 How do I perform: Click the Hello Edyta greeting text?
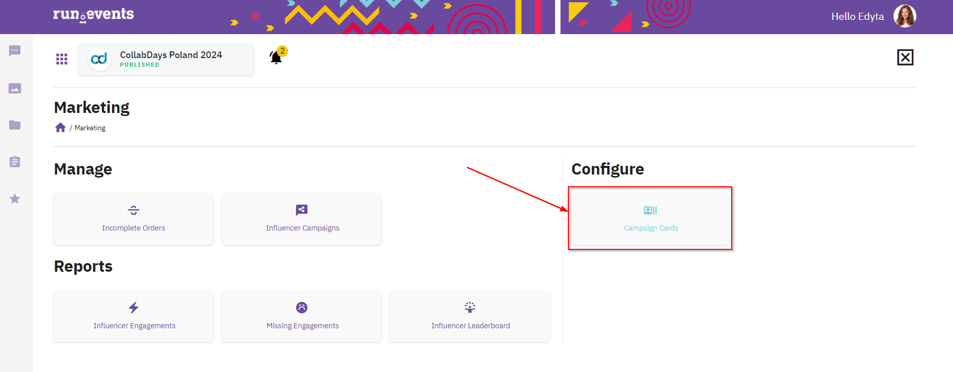pyautogui.click(x=857, y=16)
